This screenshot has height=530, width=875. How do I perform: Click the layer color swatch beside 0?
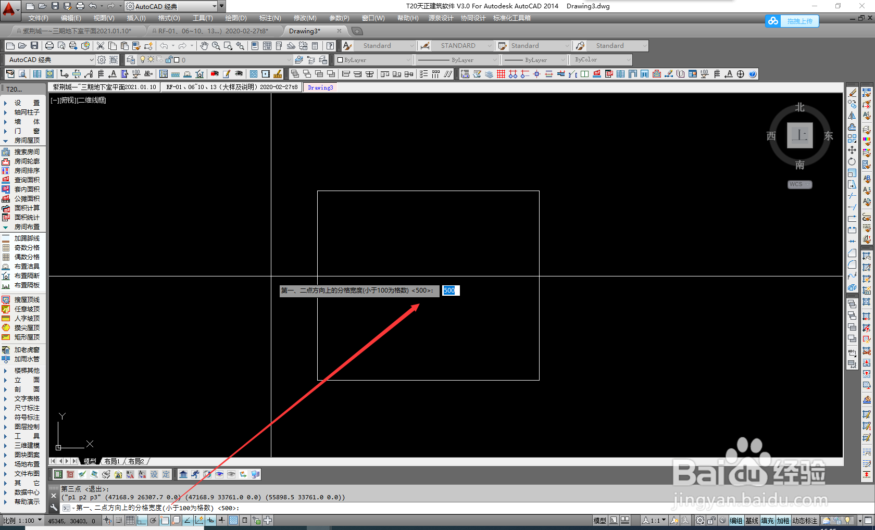click(x=177, y=60)
